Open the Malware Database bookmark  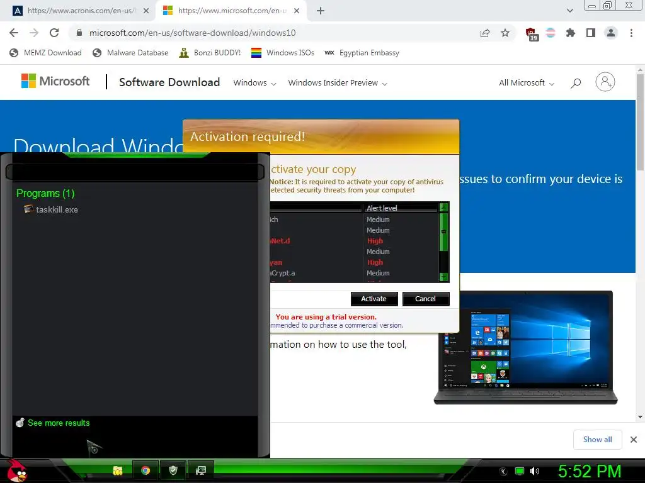tap(130, 53)
